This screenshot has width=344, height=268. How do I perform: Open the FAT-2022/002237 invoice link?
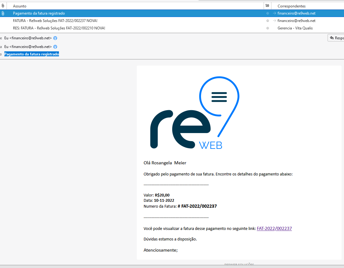274,229
